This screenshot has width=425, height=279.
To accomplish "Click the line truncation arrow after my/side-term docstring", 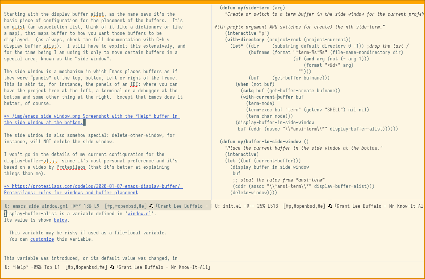I will (422, 14).
